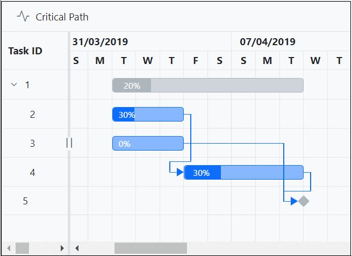This screenshot has height=256, width=352.
Task: Click the chart horizontal scrollbar thumb
Action: point(150,248)
